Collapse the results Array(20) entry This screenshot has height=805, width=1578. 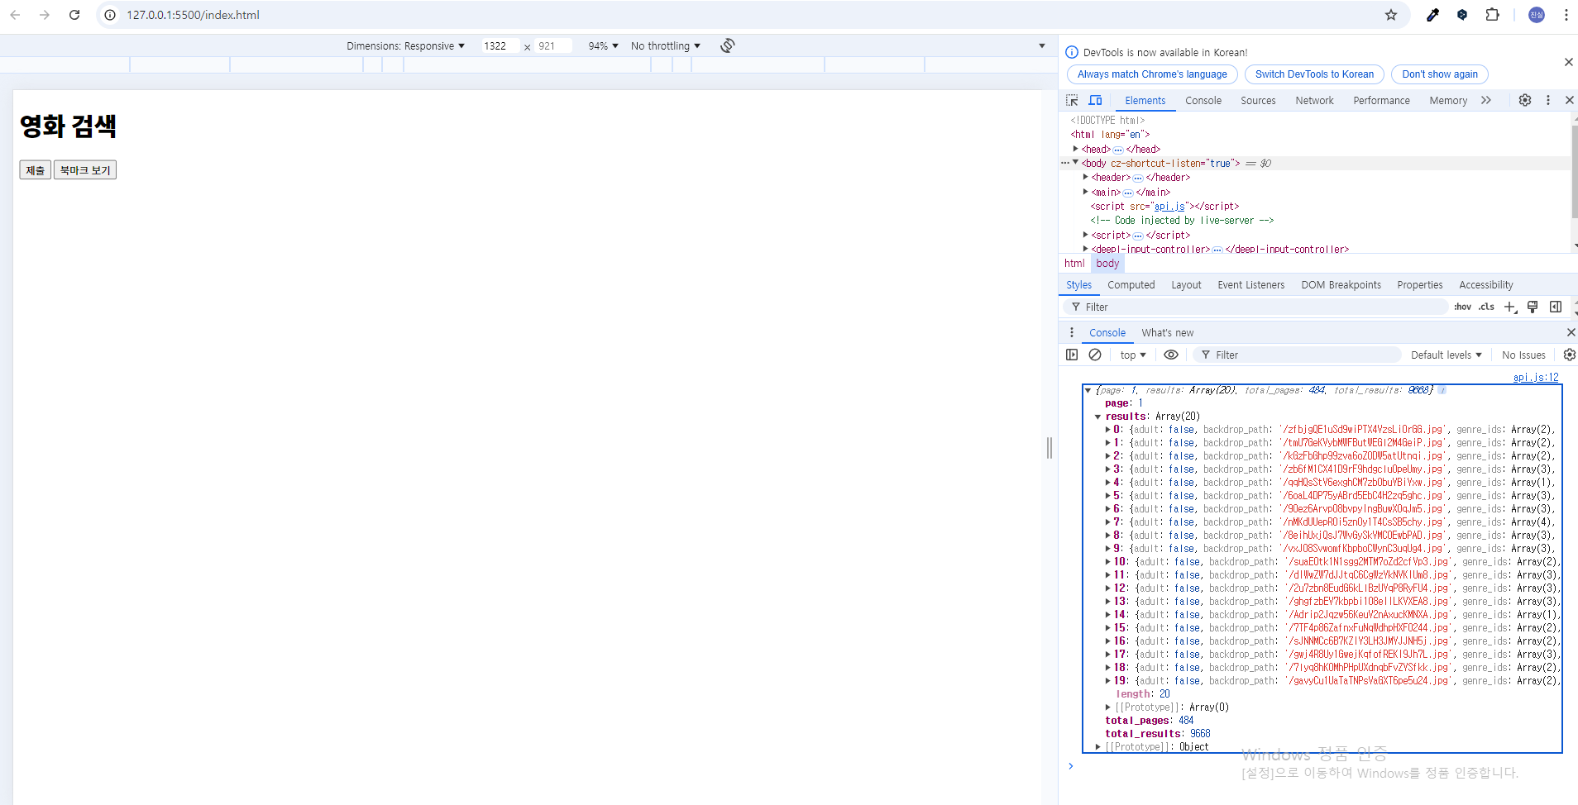point(1098,417)
